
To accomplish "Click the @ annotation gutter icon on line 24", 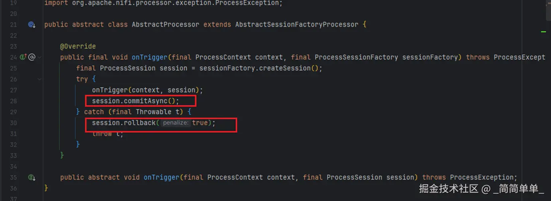I will point(32,57).
